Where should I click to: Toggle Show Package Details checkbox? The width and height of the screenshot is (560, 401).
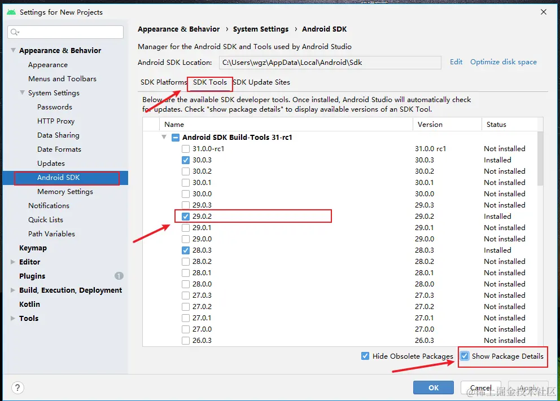pos(465,356)
